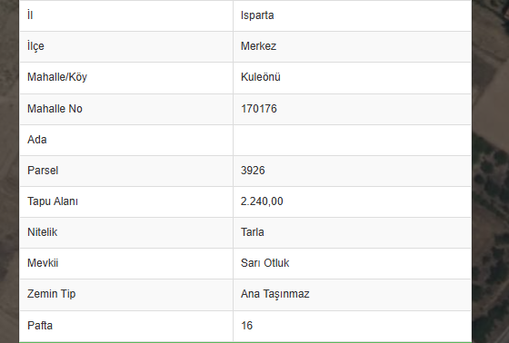The width and height of the screenshot is (509, 343).
Task: Click the empty Ada value cell
Action: click(352, 140)
